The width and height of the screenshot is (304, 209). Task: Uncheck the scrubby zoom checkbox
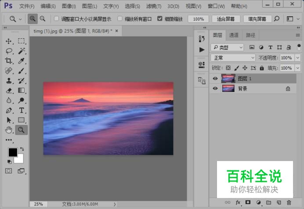pyautogui.click(x=159, y=18)
